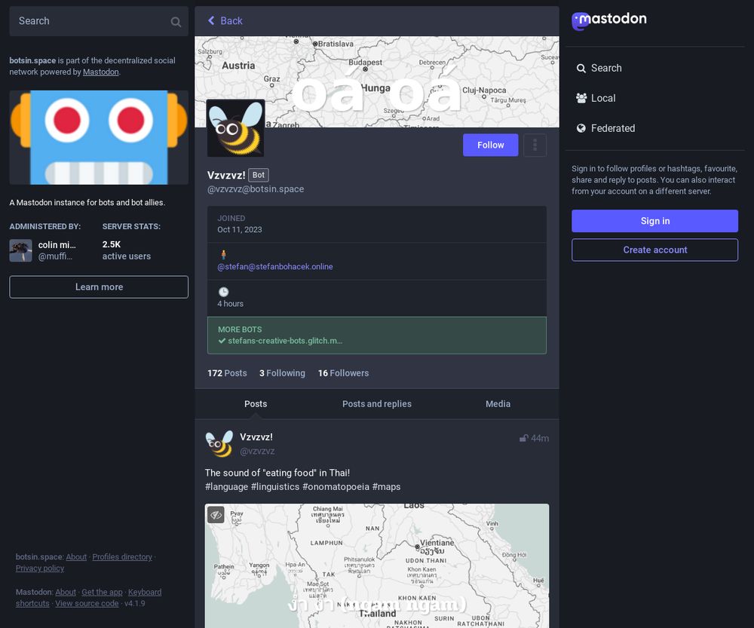Open the 44m post timestamp

(x=540, y=438)
